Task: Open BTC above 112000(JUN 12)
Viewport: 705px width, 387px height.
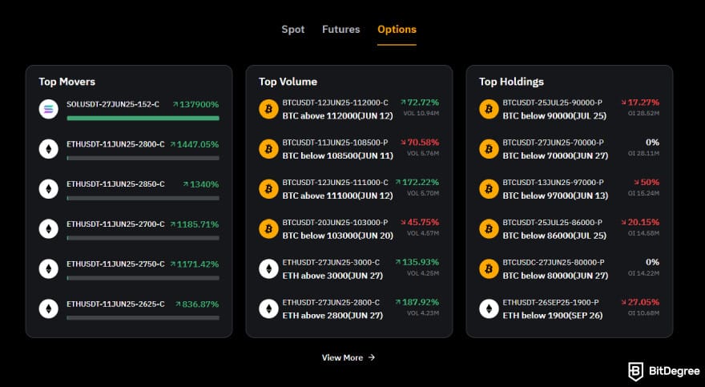Action: [x=337, y=116]
